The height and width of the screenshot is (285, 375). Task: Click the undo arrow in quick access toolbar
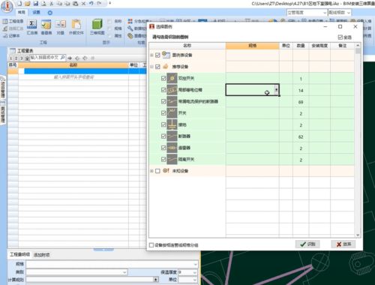pos(91,4)
